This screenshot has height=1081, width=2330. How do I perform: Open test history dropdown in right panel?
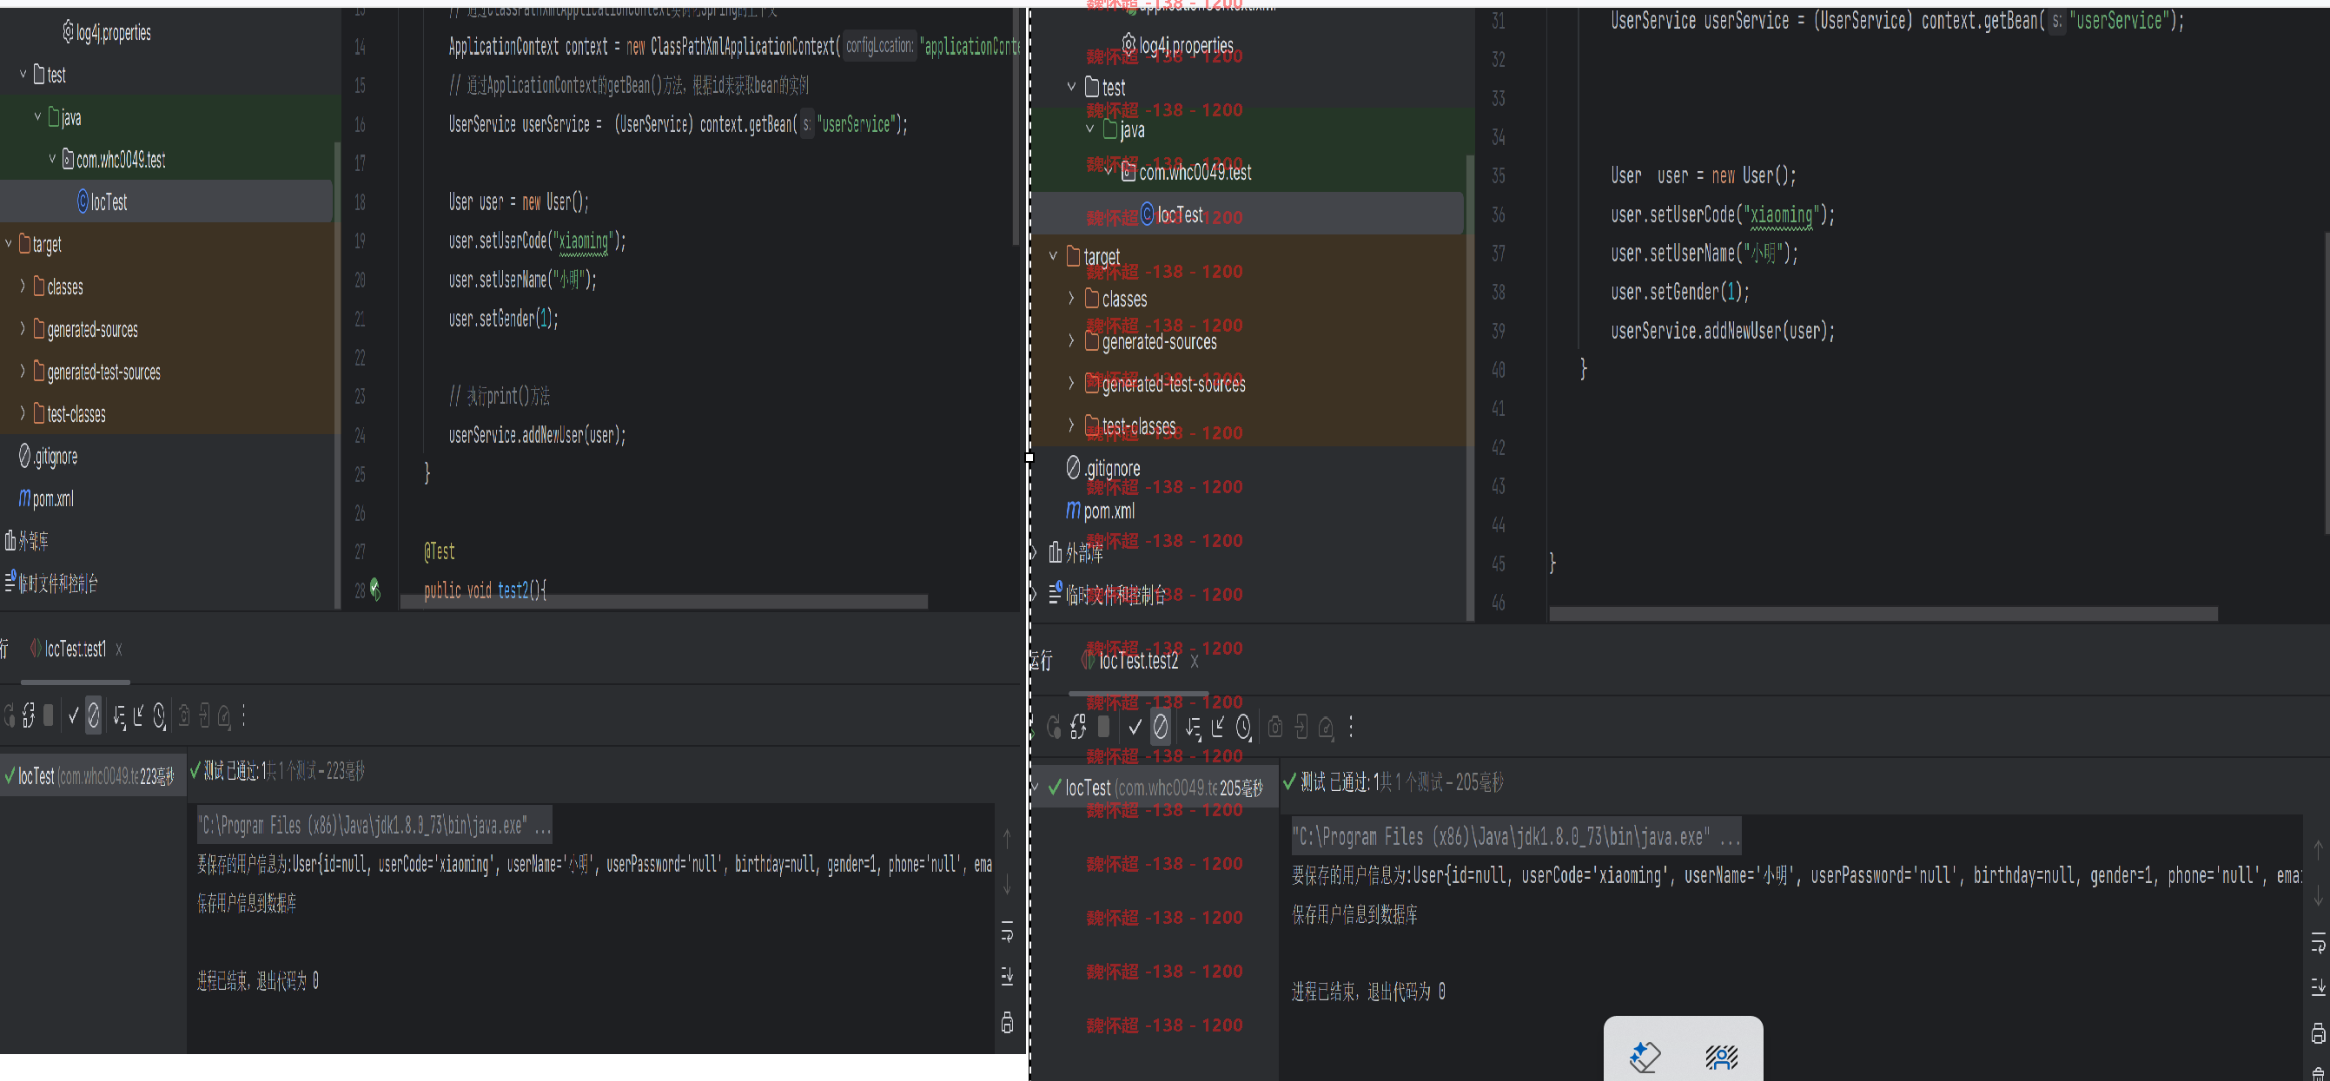click(1245, 728)
